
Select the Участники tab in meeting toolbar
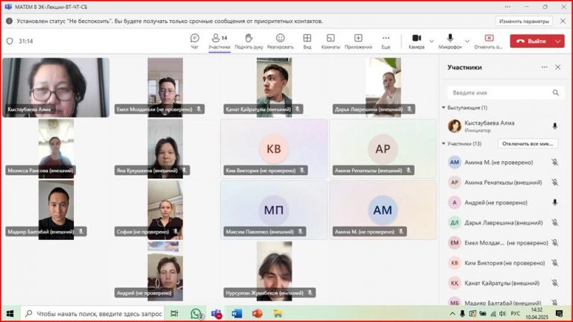point(219,41)
